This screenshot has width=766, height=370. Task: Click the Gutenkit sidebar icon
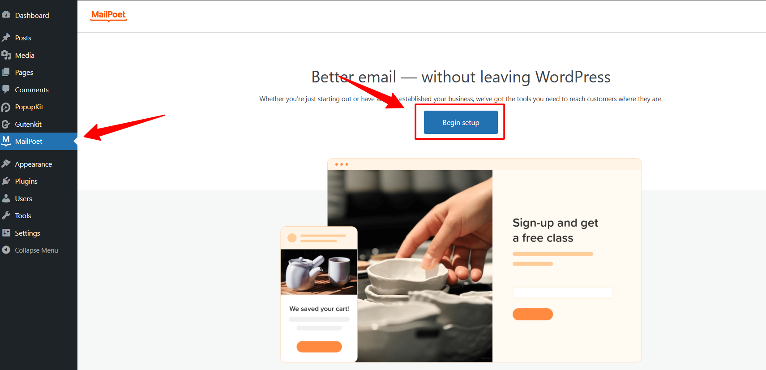pos(6,124)
